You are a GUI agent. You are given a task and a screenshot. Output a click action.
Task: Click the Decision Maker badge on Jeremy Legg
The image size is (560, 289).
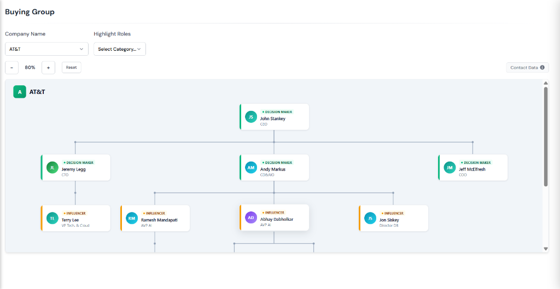point(79,162)
